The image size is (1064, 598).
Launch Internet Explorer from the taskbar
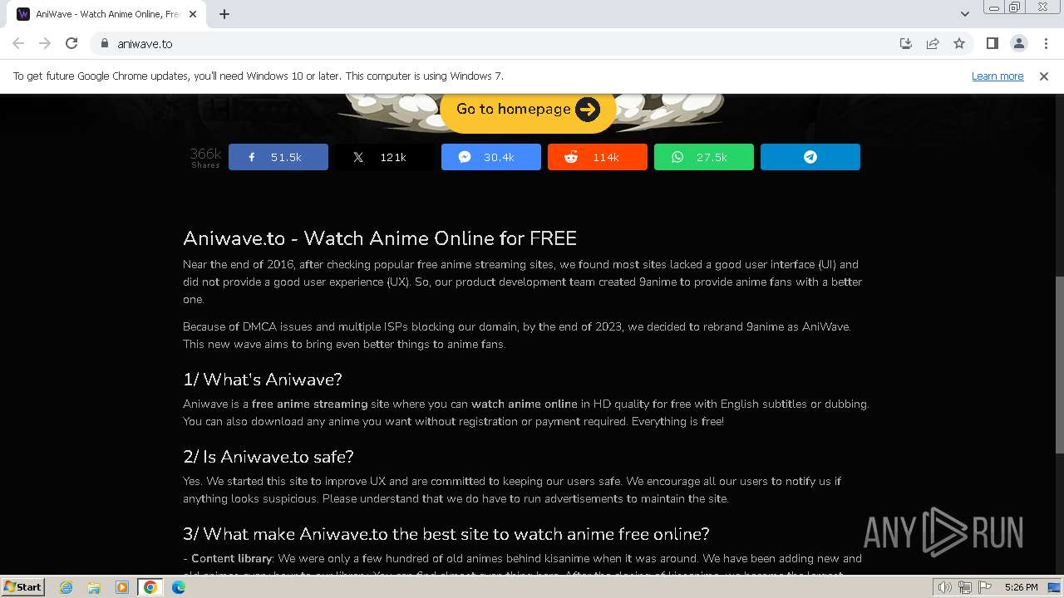coord(66,587)
